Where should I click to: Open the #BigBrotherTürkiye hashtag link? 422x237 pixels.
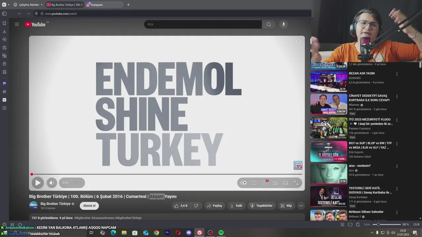click(128, 218)
